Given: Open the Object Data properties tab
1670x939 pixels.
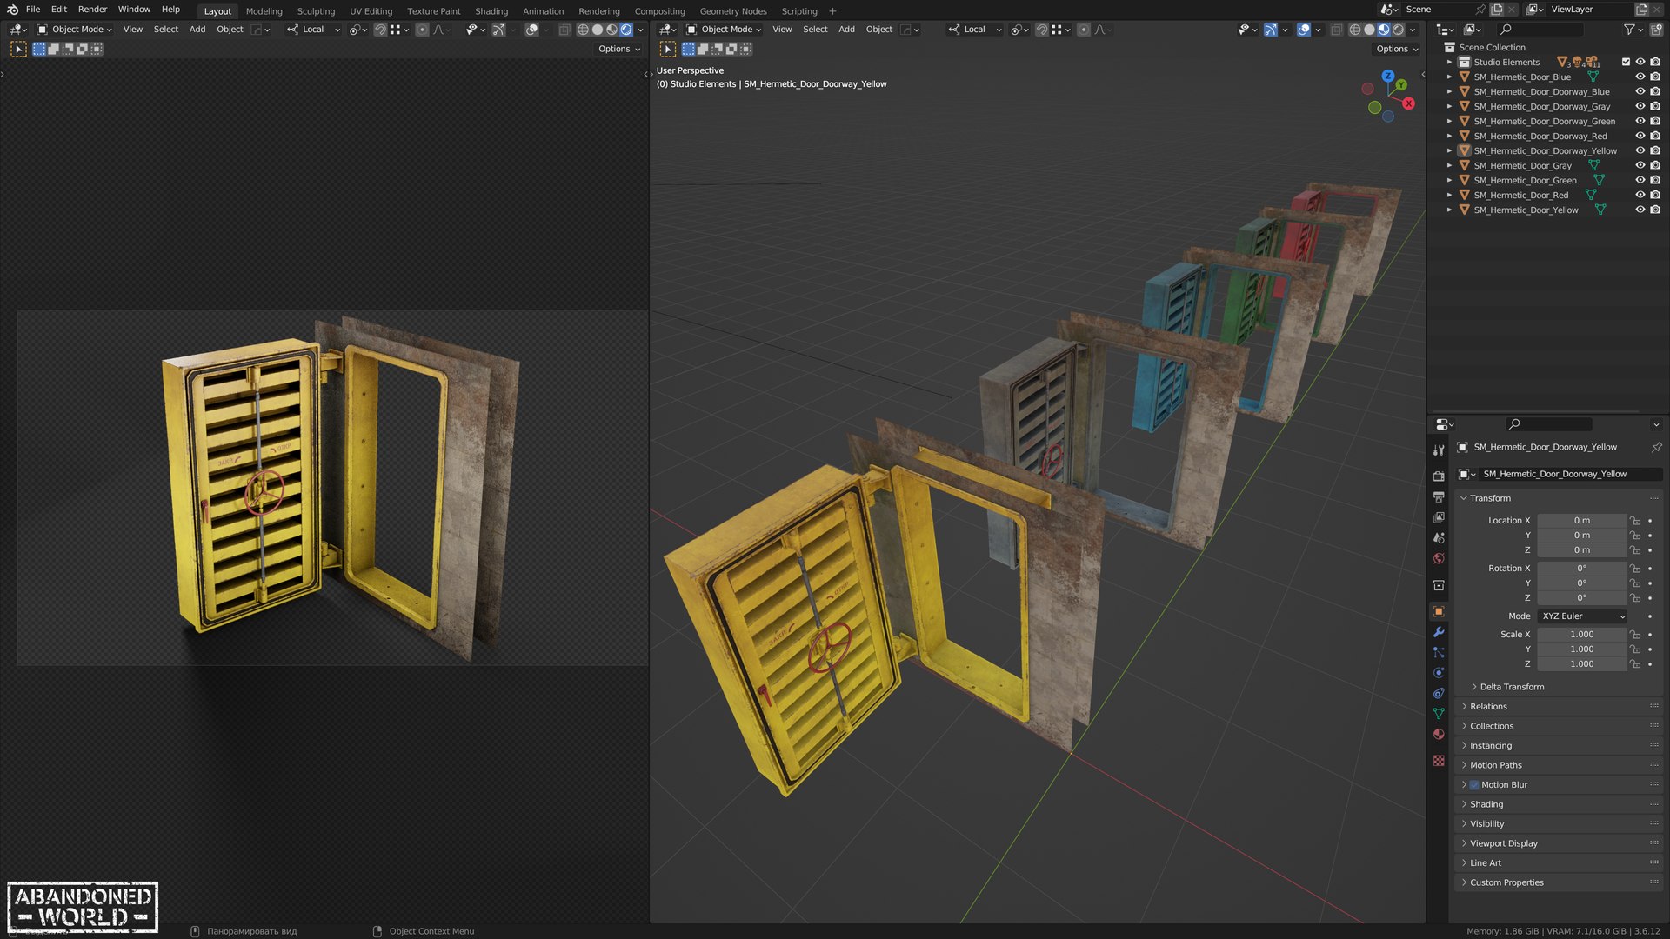Looking at the screenshot, I should point(1439,714).
